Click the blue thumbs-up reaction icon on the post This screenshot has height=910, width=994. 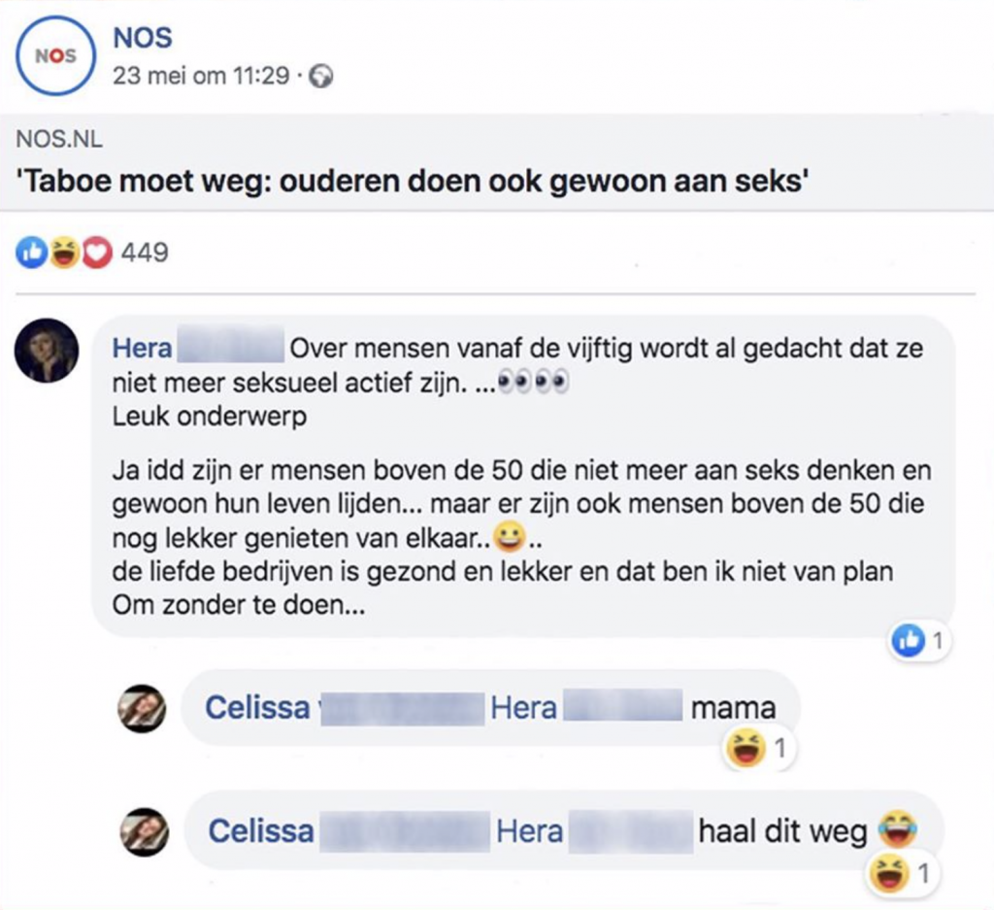(x=29, y=253)
